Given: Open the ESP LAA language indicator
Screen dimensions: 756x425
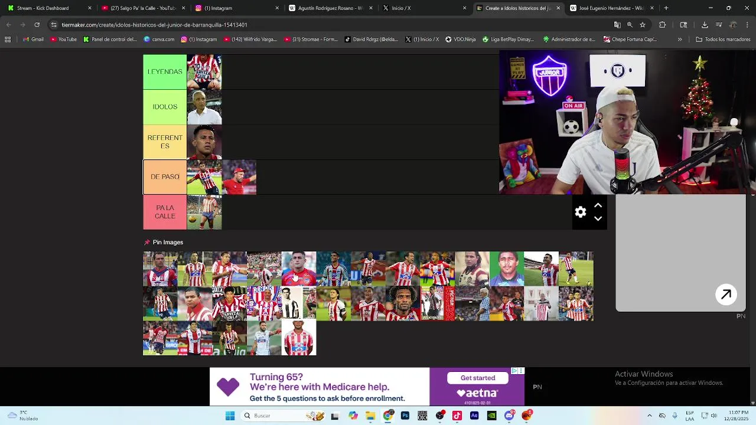Looking at the screenshot, I should pyautogui.click(x=690, y=416).
